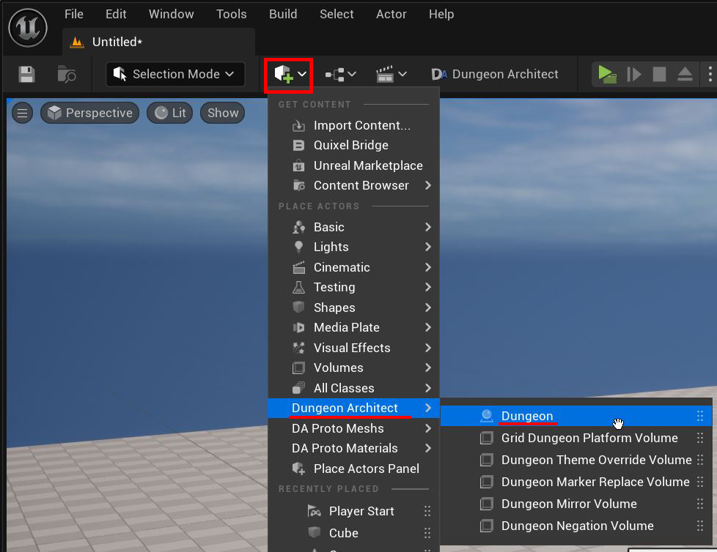This screenshot has height=552, width=717.
Task: Grab the drag handle beside Dungeon
Action: [x=700, y=416]
